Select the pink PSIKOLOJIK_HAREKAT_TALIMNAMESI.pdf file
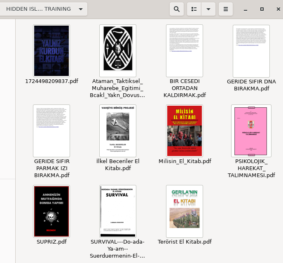Viewport: 283px width, 263px height. 251,130
